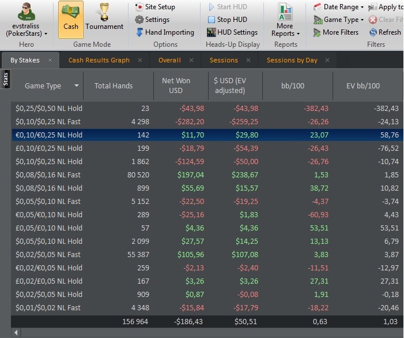Select the $0,08/$0,16 NL Fast row

tap(207, 174)
